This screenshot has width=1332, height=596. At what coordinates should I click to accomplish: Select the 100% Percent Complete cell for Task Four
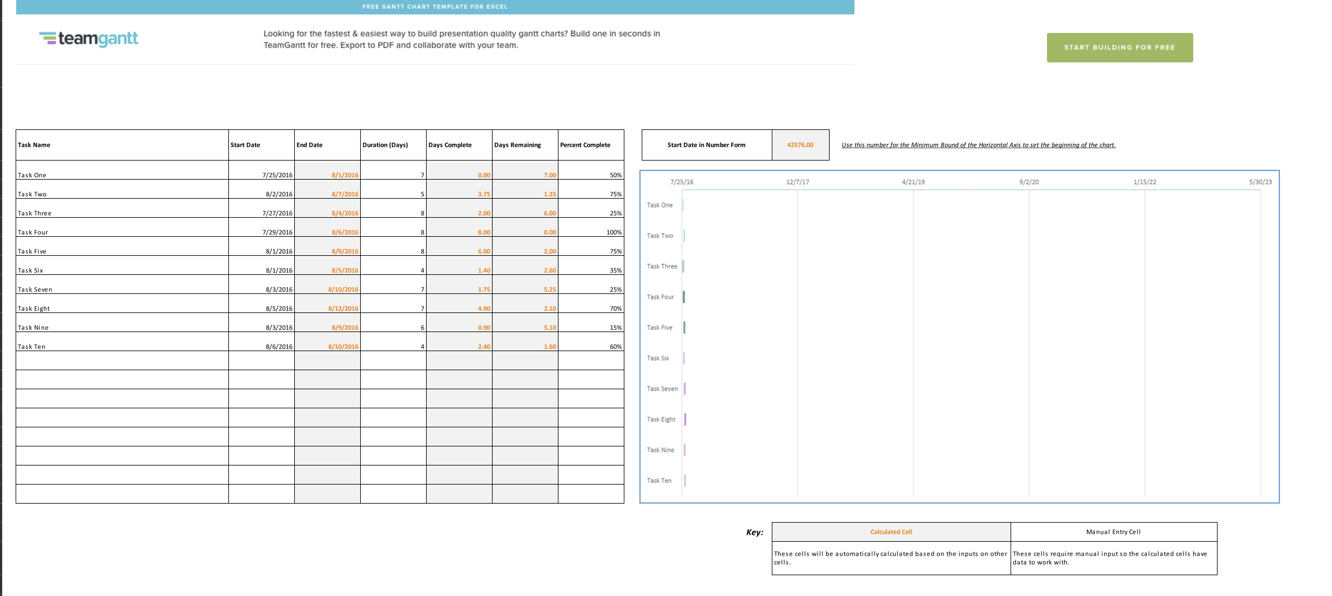pos(590,232)
